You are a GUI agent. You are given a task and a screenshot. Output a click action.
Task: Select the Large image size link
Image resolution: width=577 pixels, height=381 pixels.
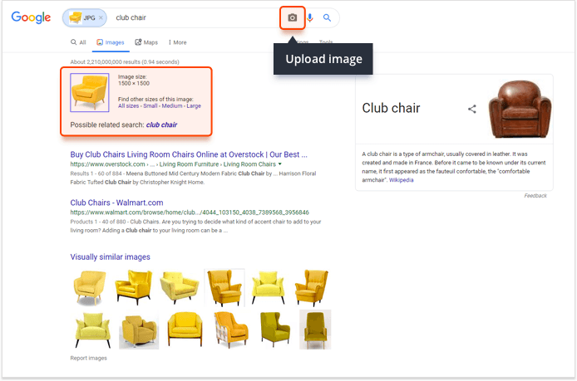pyautogui.click(x=194, y=105)
